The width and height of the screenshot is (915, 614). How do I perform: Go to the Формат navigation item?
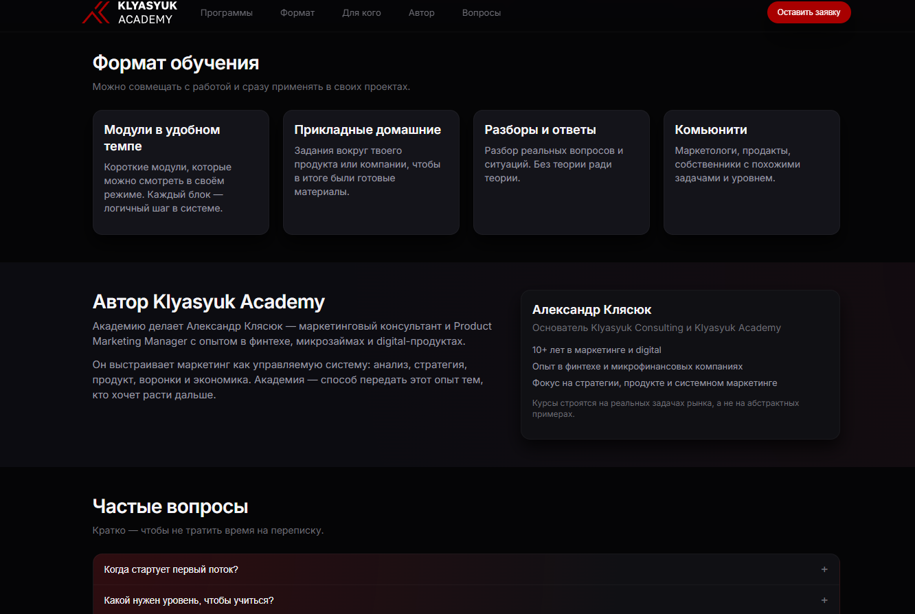click(297, 12)
